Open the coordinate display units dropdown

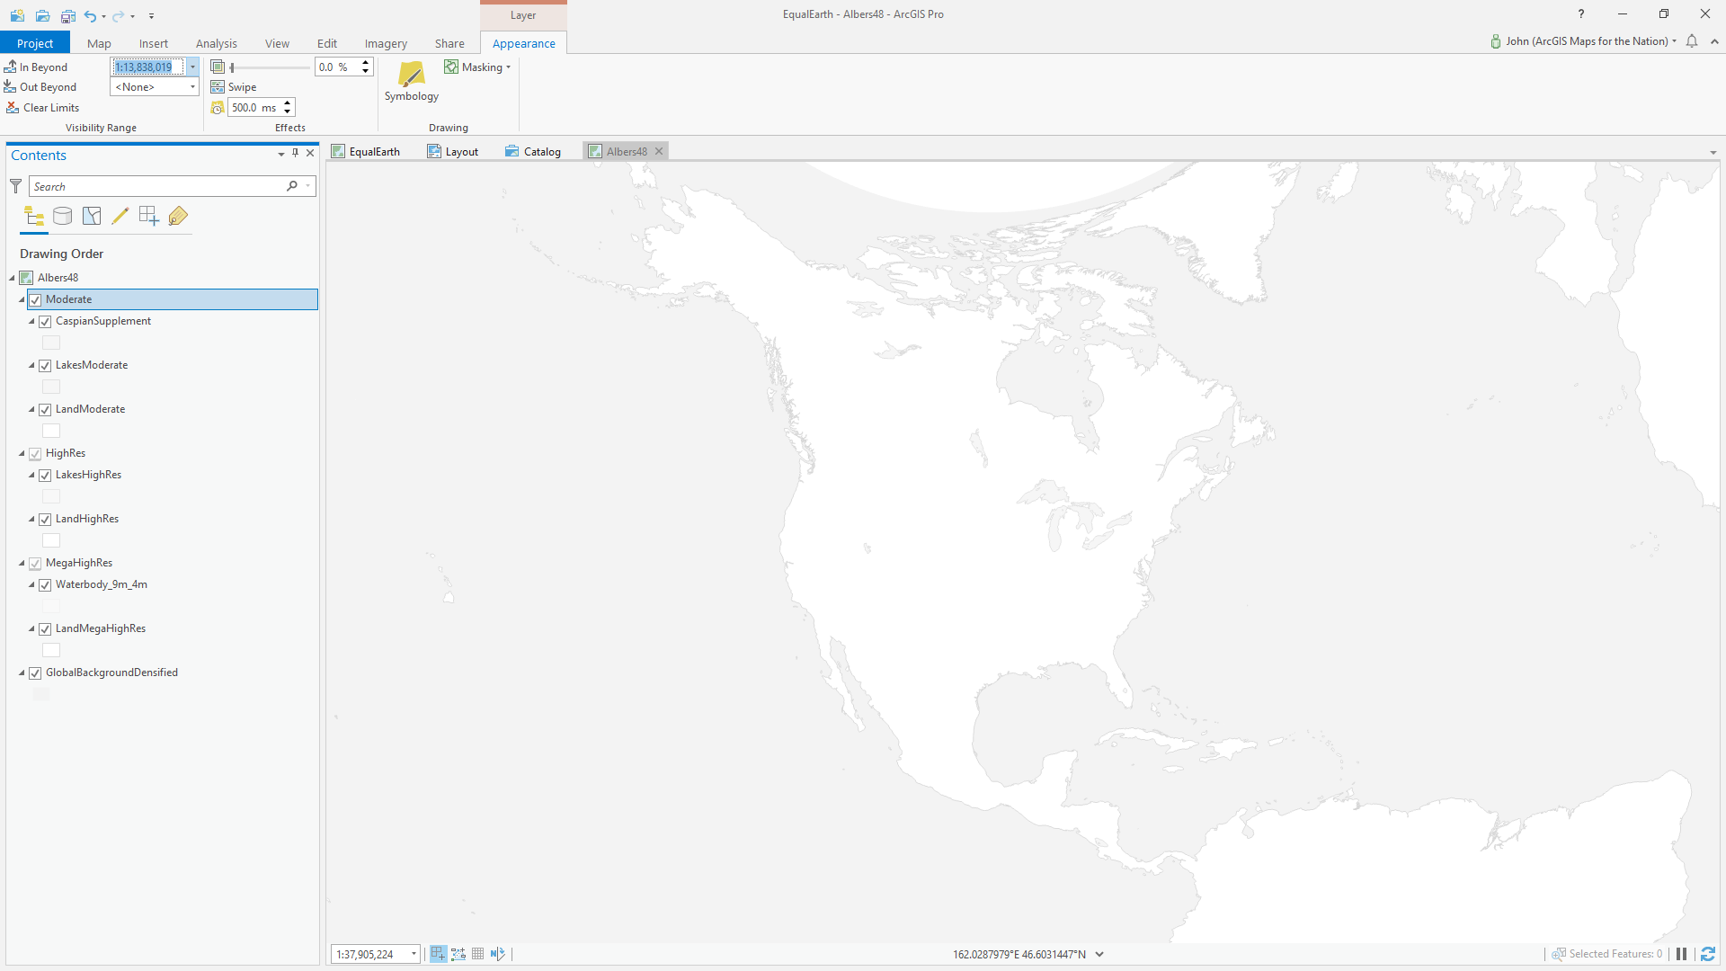coord(1099,954)
